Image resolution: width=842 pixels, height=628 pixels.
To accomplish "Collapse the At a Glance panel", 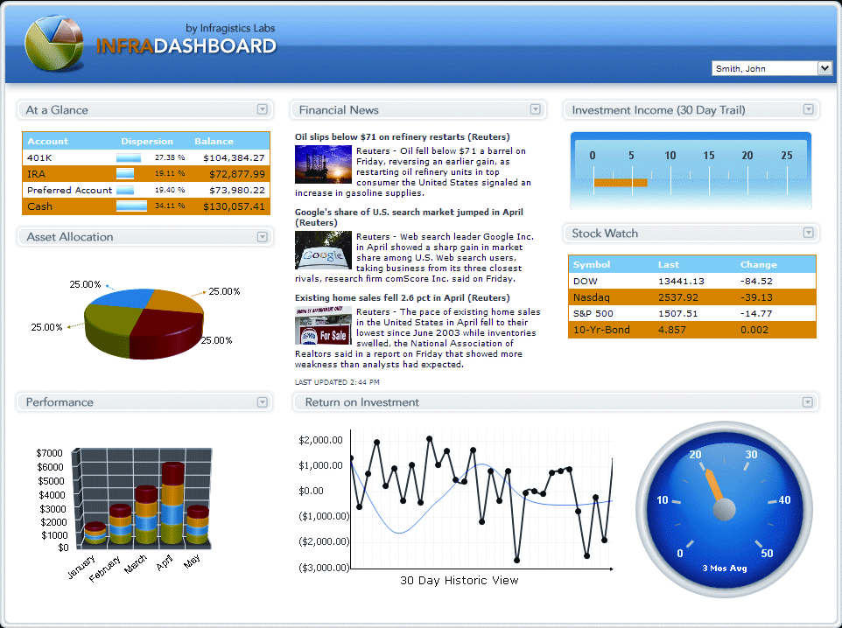I will click(x=262, y=109).
